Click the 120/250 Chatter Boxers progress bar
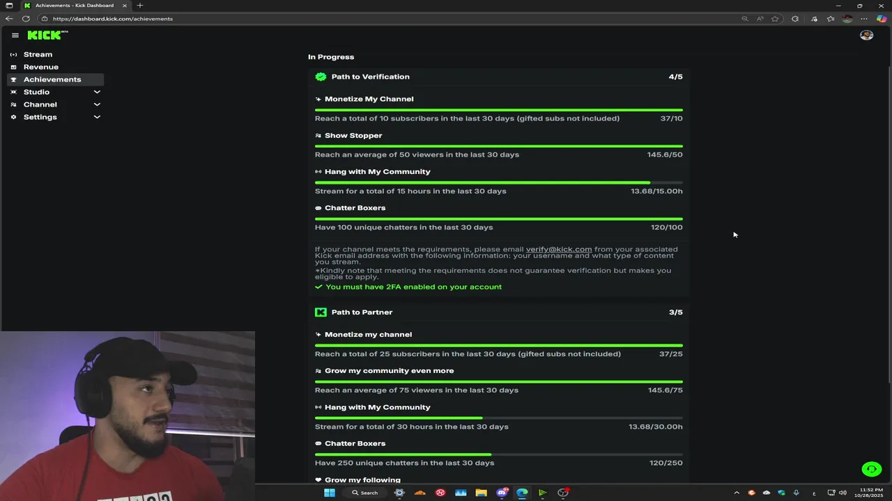Viewport: 892px width, 501px height. 499,454
